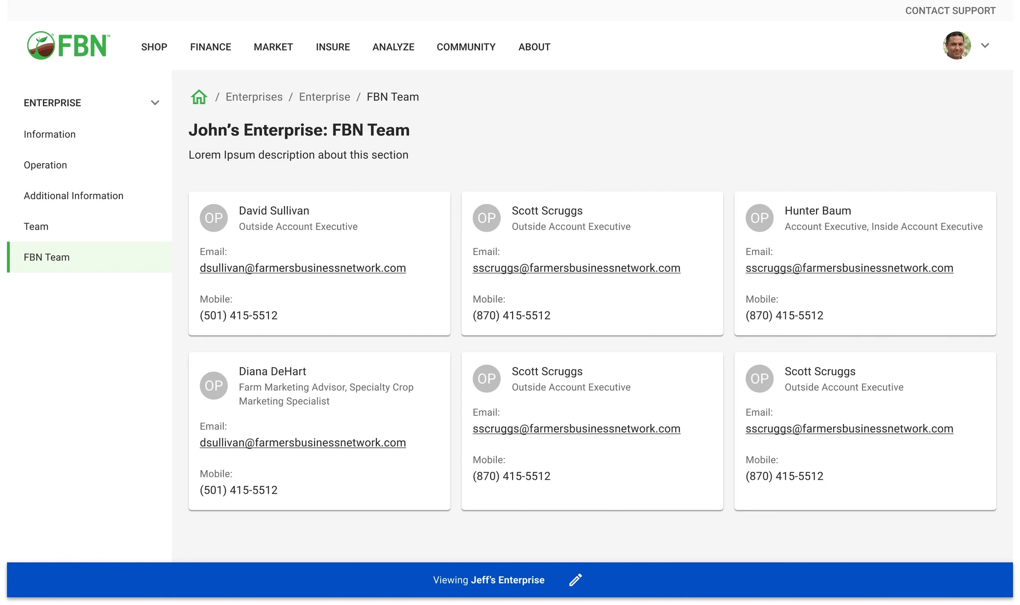Image resolution: width=1020 pixels, height=605 pixels.
Task: Go to ANALYZE in top navigation
Action: click(x=393, y=47)
